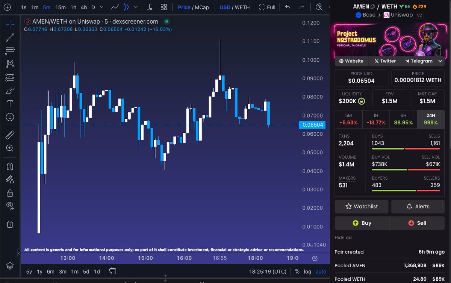Add pair to Watchlist

point(362,206)
